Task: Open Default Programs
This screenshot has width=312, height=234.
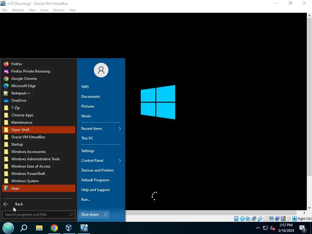Action: click(101, 180)
